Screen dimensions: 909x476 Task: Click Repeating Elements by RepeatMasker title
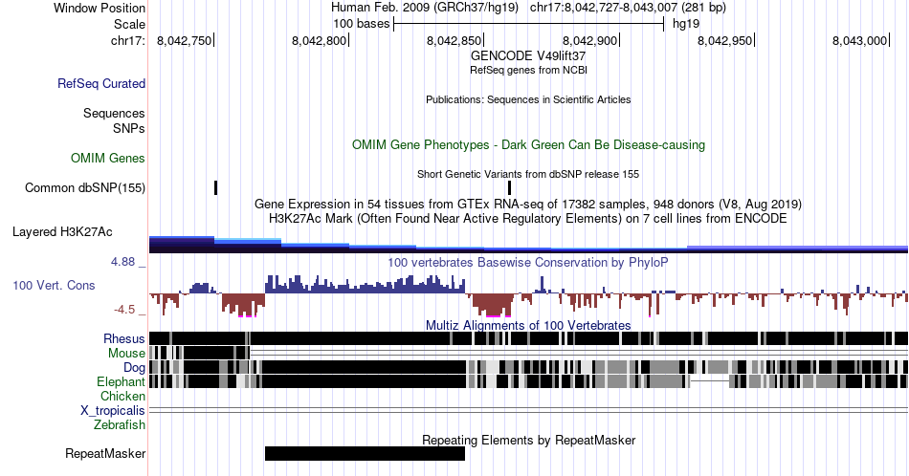(528, 440)
